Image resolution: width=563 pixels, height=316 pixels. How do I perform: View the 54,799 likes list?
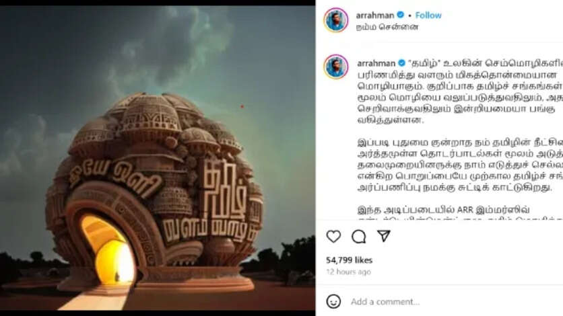tap(349, 260)
